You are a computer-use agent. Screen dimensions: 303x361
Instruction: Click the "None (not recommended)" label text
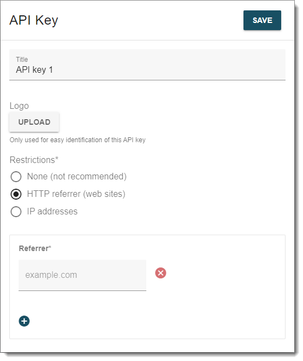coord(77,177)
